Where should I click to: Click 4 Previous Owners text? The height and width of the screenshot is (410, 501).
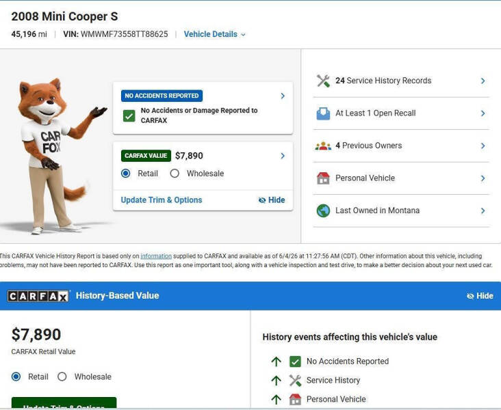369,146
